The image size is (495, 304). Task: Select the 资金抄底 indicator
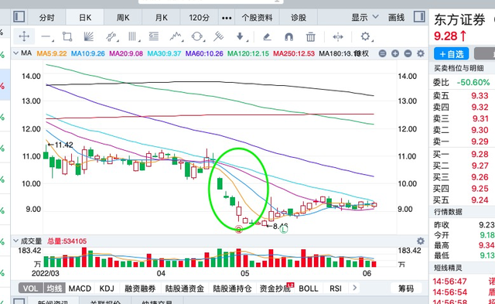(x=275, y=289)
